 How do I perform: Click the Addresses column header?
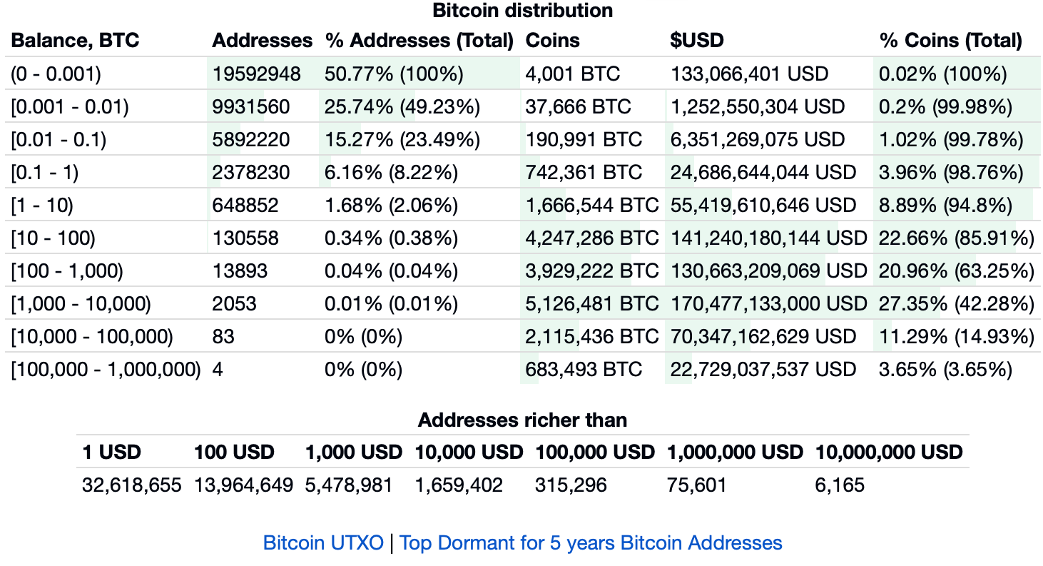(x=262, y=41)
